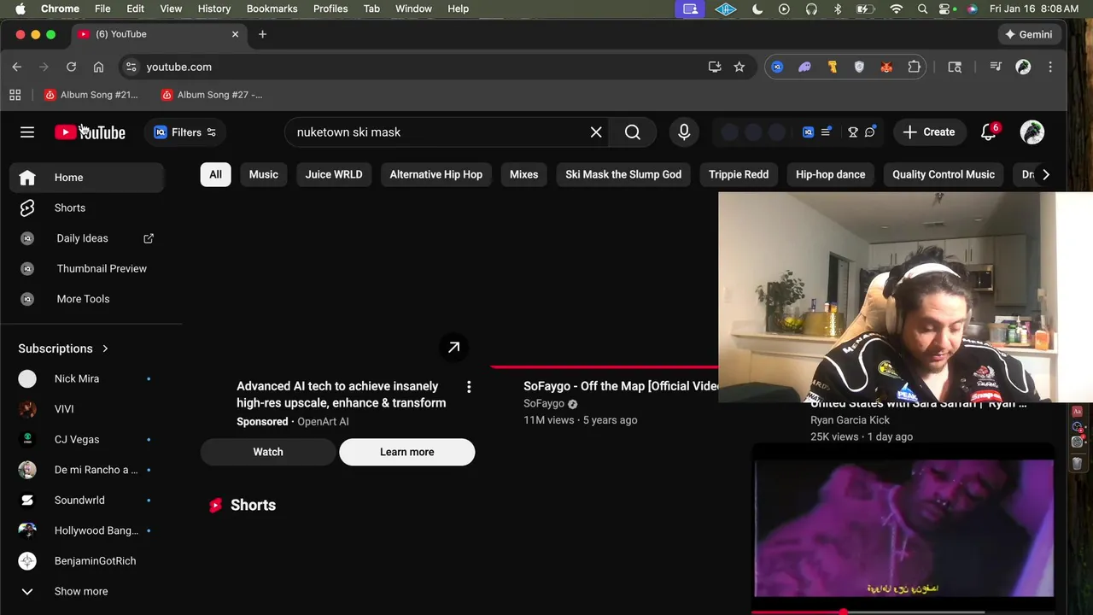1093x615 pixels.
Task: Open the Hollywood Bang... subscription
Action: click(87, 530)
